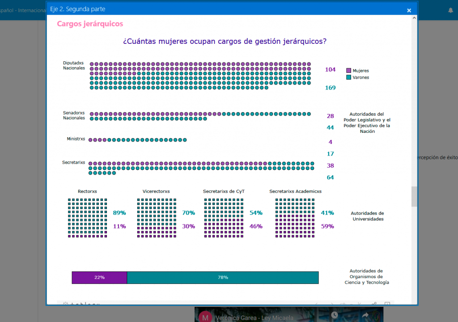
Task: Click the scroll up arrow in dialog
Action: pos(414,18)
